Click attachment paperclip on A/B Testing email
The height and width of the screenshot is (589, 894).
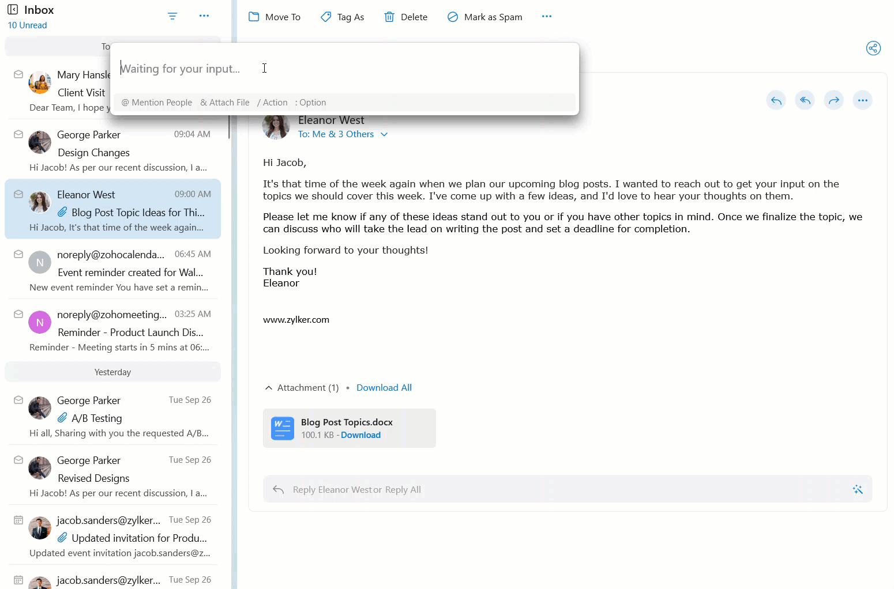click(x=63, y=418)
